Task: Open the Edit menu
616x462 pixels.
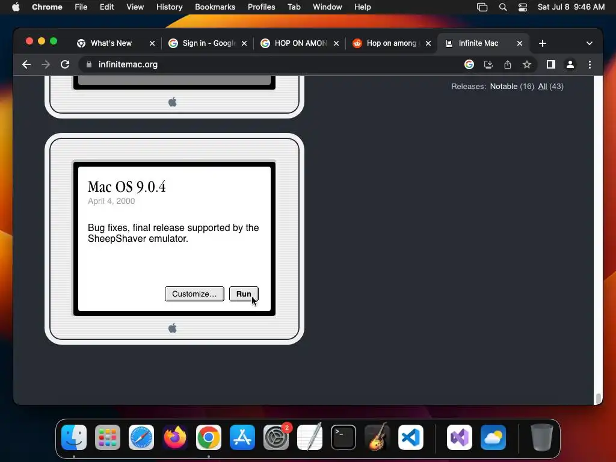Action: tap(106, 7)
